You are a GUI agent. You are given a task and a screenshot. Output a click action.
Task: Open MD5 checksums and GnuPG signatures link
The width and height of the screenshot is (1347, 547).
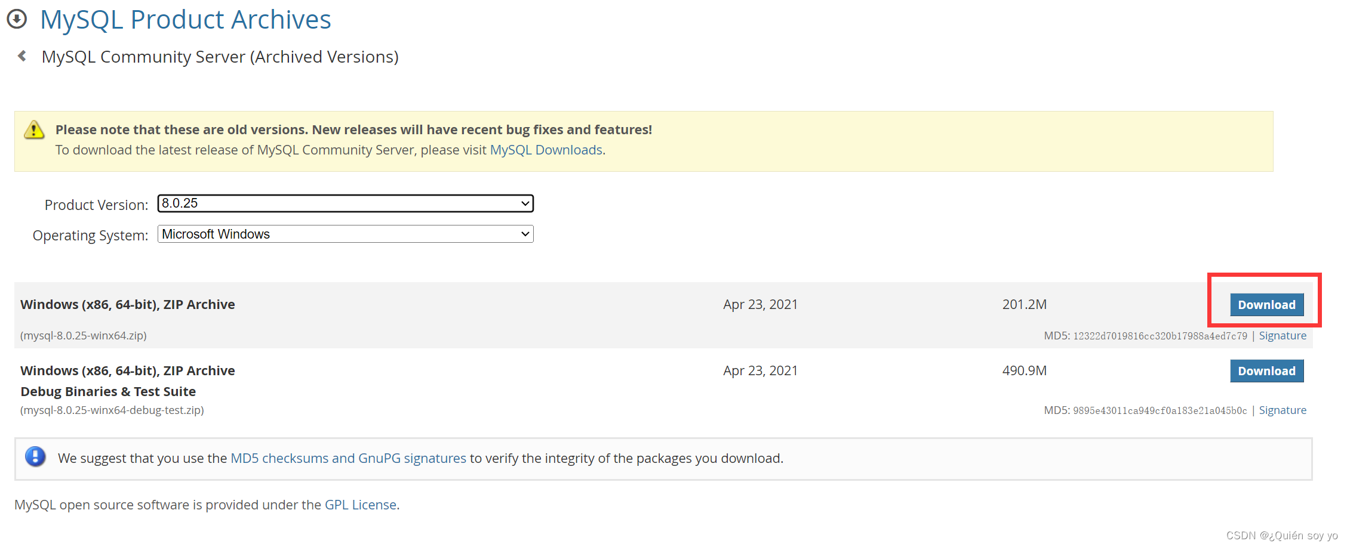pyautogui.click(x=348, y=458)
